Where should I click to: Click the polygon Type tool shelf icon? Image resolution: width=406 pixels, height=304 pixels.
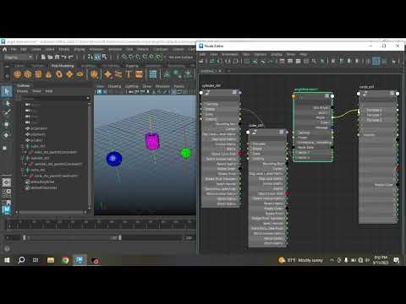point(129,74)
